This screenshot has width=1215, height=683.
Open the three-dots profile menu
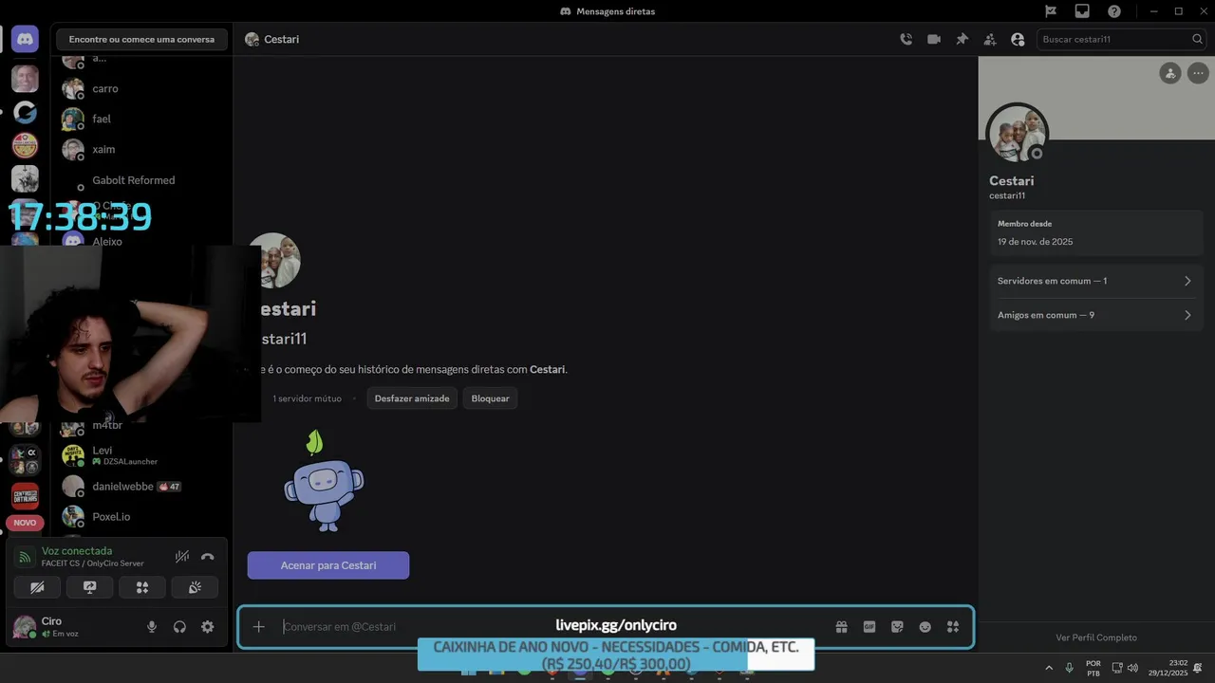(1198, 73)
